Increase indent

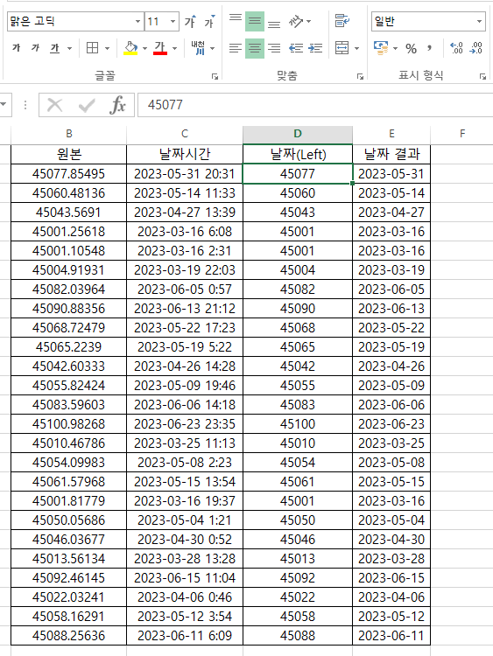315,48
